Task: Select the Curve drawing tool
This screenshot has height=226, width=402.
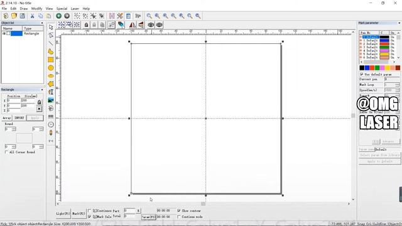Action: coord(51,51)
